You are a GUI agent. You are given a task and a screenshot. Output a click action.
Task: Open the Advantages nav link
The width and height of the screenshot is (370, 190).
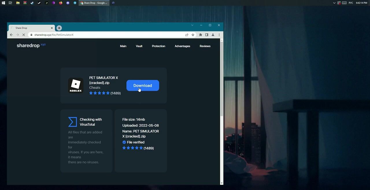coord(182,46)
